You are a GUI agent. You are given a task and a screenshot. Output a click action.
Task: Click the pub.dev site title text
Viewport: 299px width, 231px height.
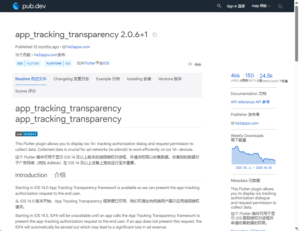pyautogui.click(x=34, y=6)
